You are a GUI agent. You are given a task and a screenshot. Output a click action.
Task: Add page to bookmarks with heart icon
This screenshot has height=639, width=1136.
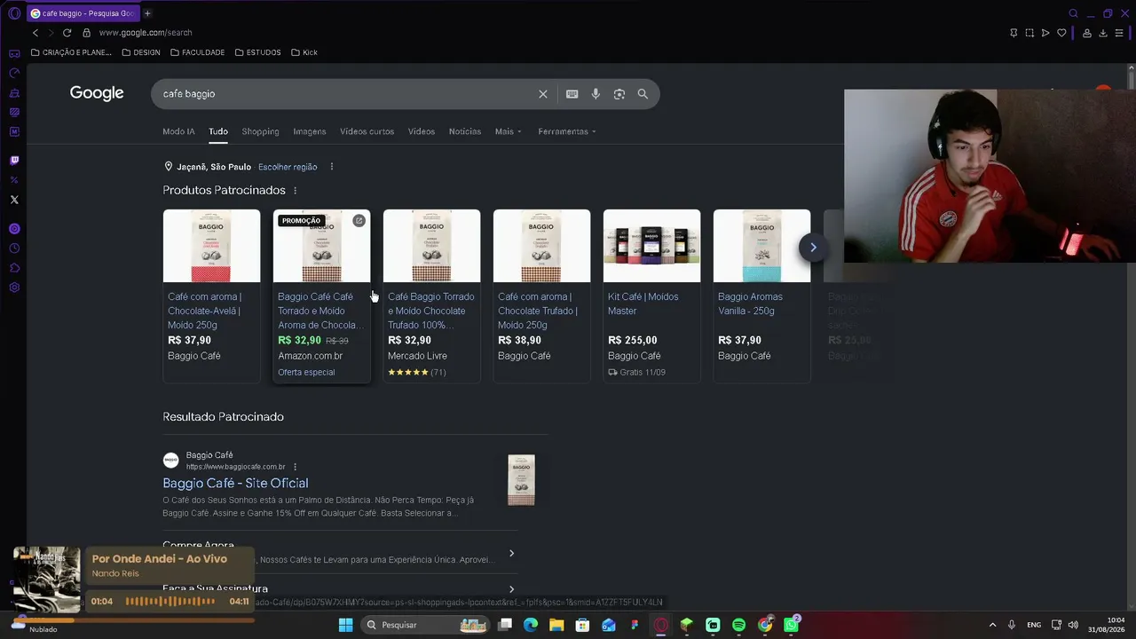pos(1061,33)
